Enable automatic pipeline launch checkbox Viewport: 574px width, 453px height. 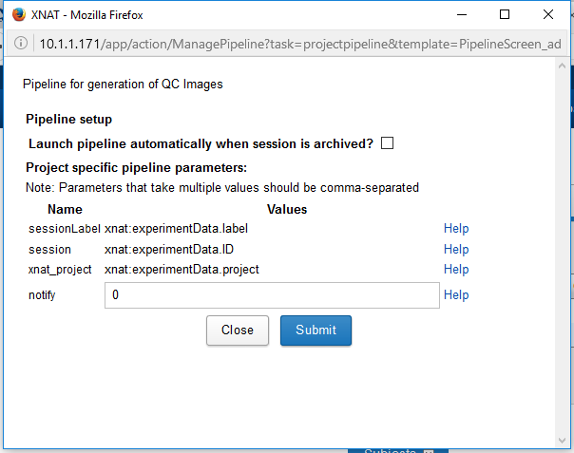pyautogui.click(x=387, y=143)
